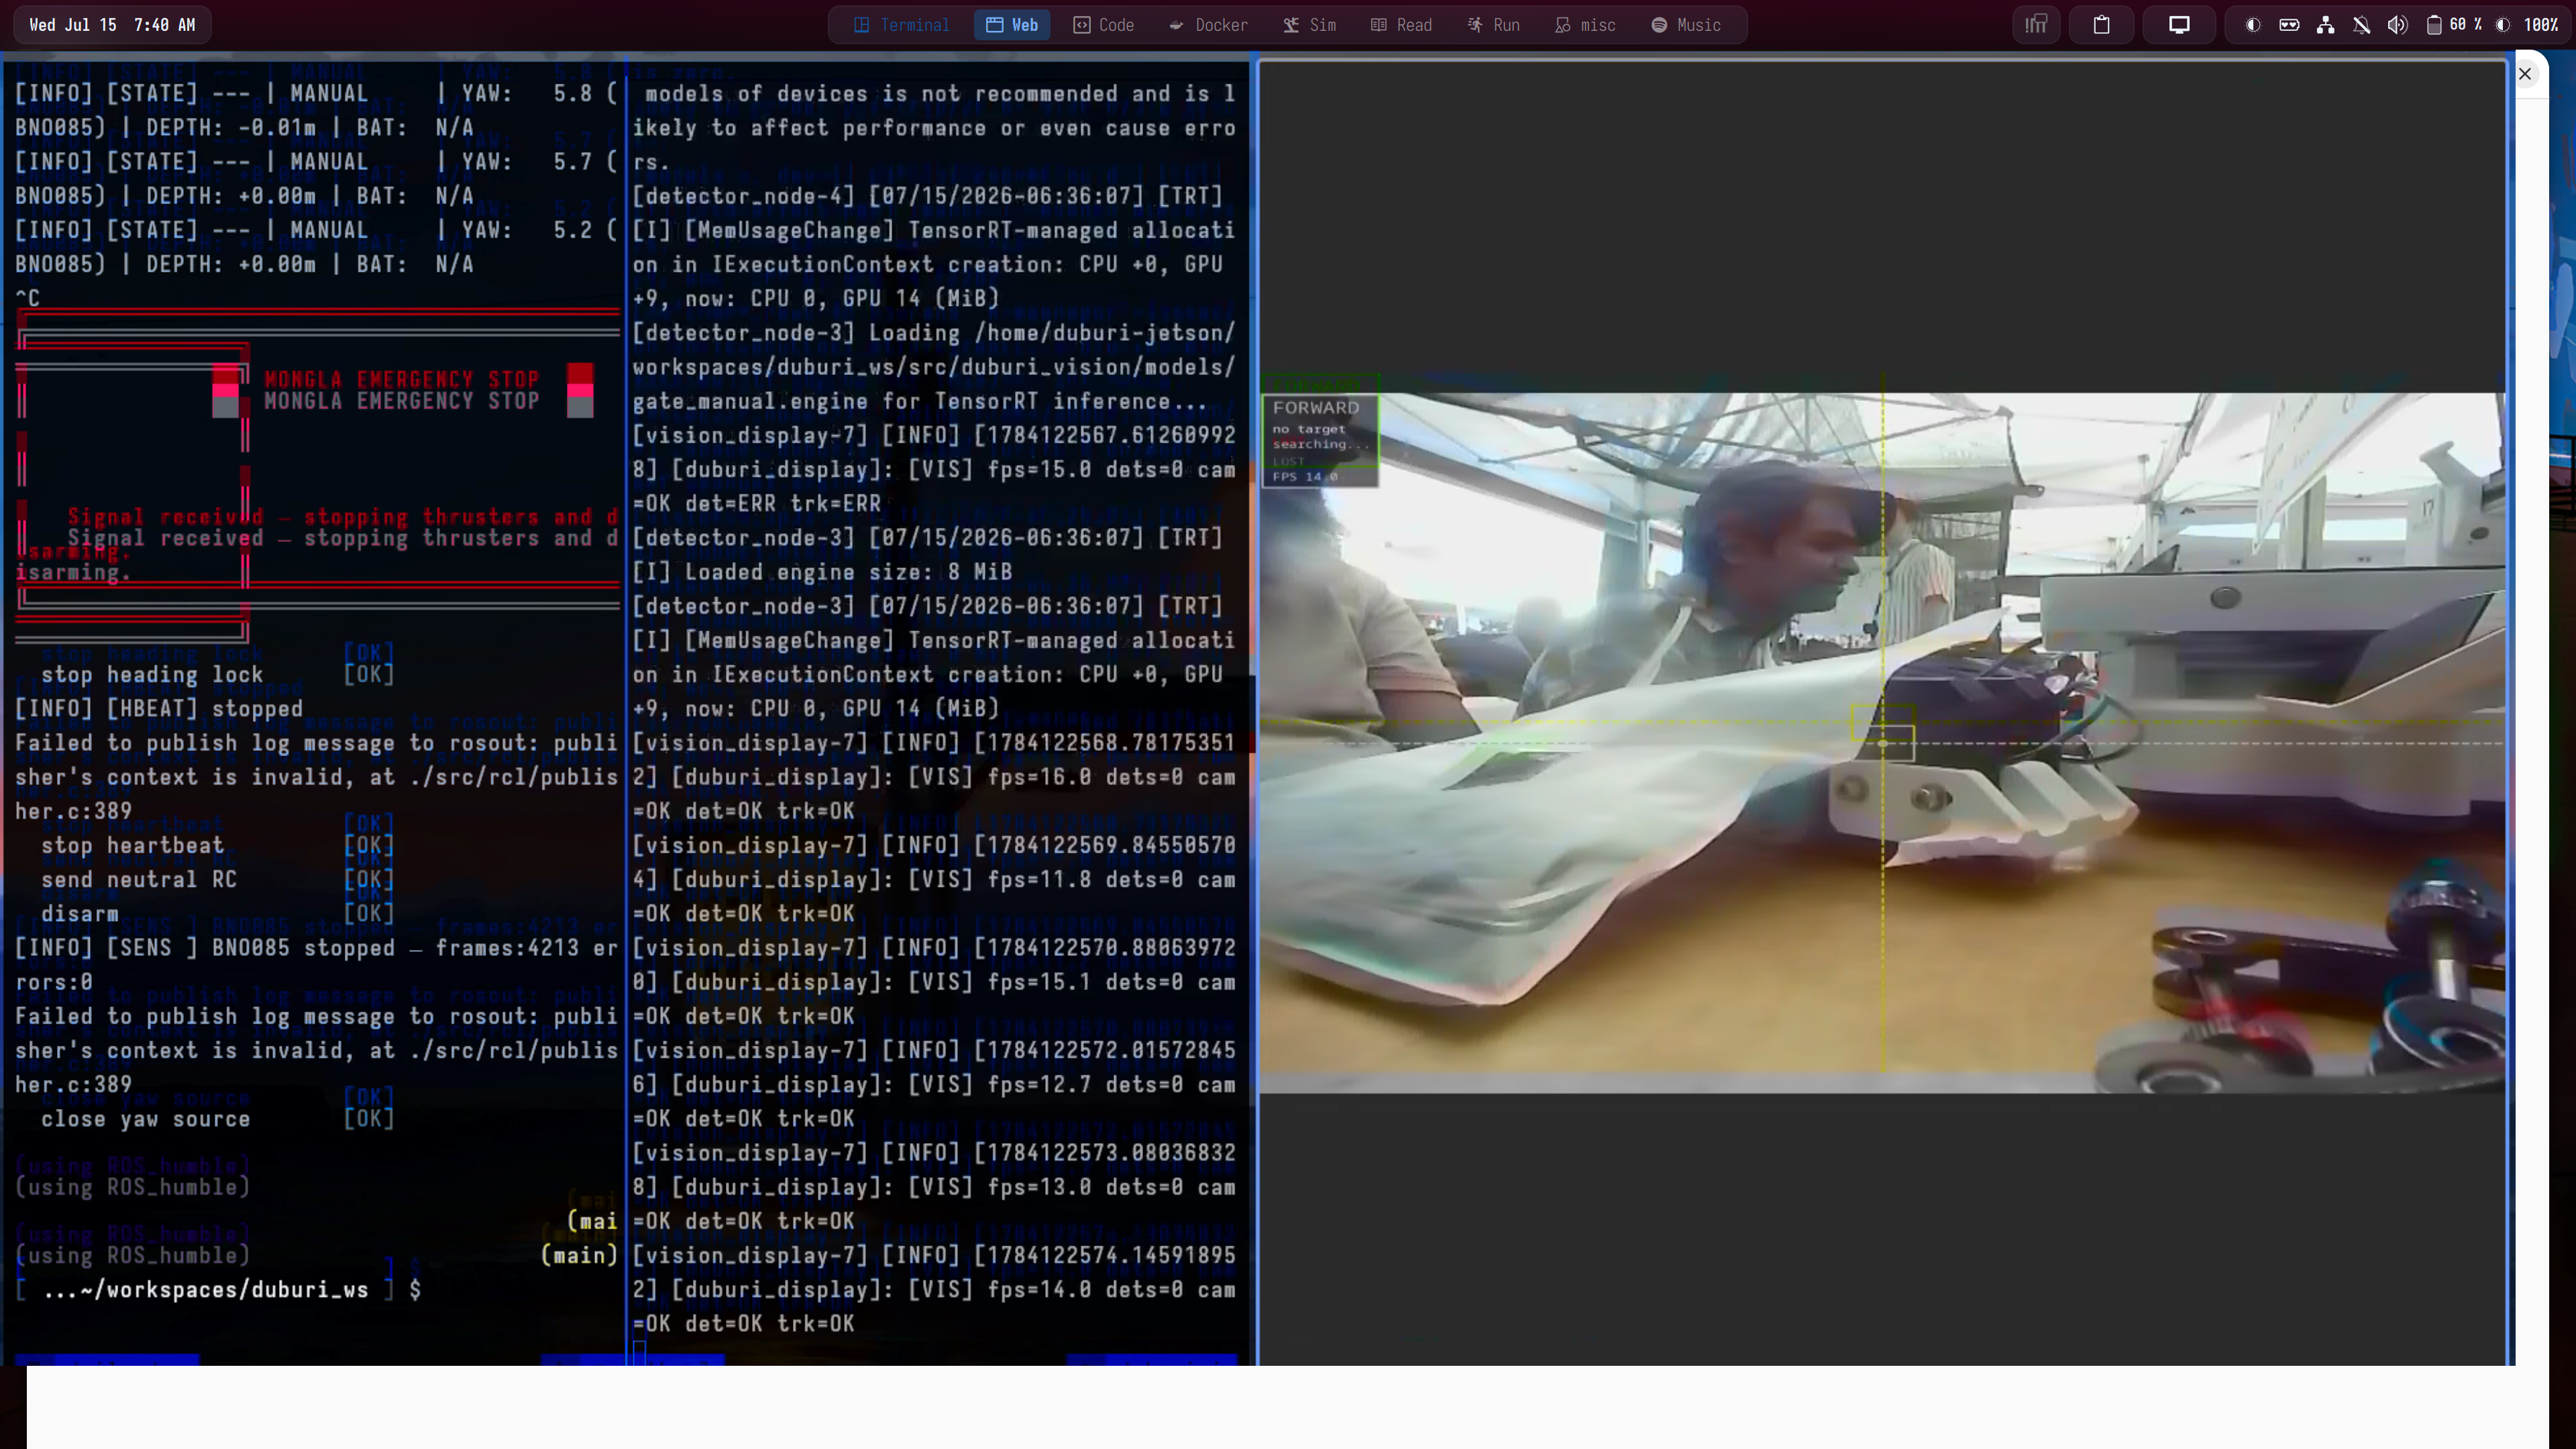The width and height of the screenshot is (2576, 1449).
Task: Click the date and time widget
Action: click(x=112, y=25)
